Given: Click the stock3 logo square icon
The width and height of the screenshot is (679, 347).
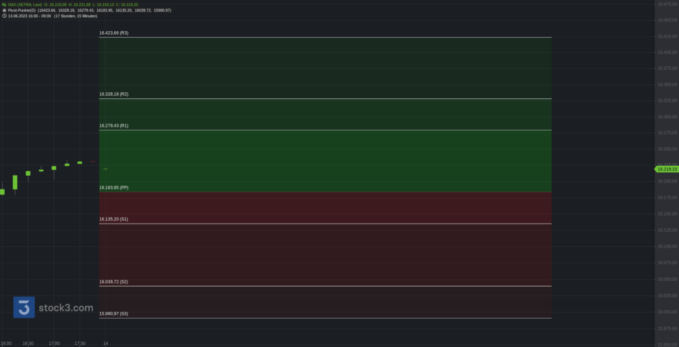Looking at the screenshot, I should pyautogui.click(x=24, y=307).
